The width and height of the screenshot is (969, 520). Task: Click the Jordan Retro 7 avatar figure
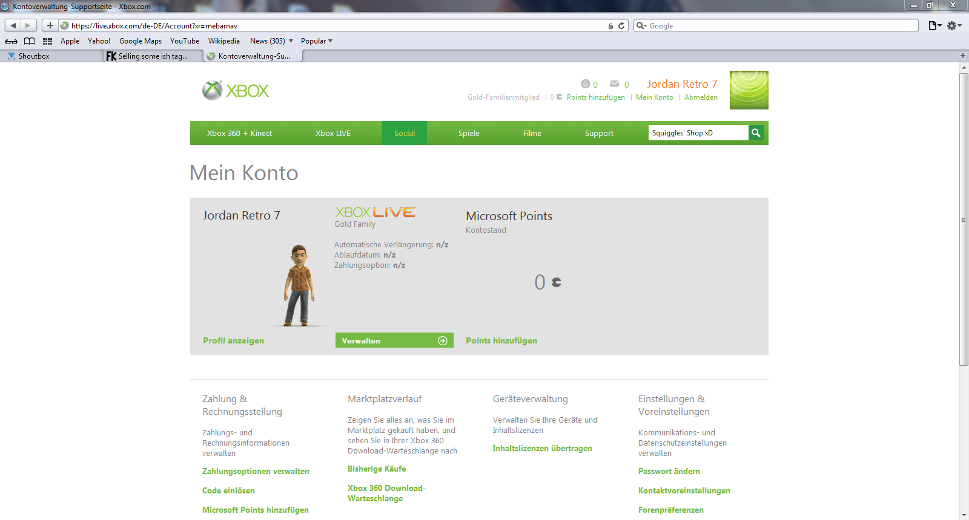(299, 285)
